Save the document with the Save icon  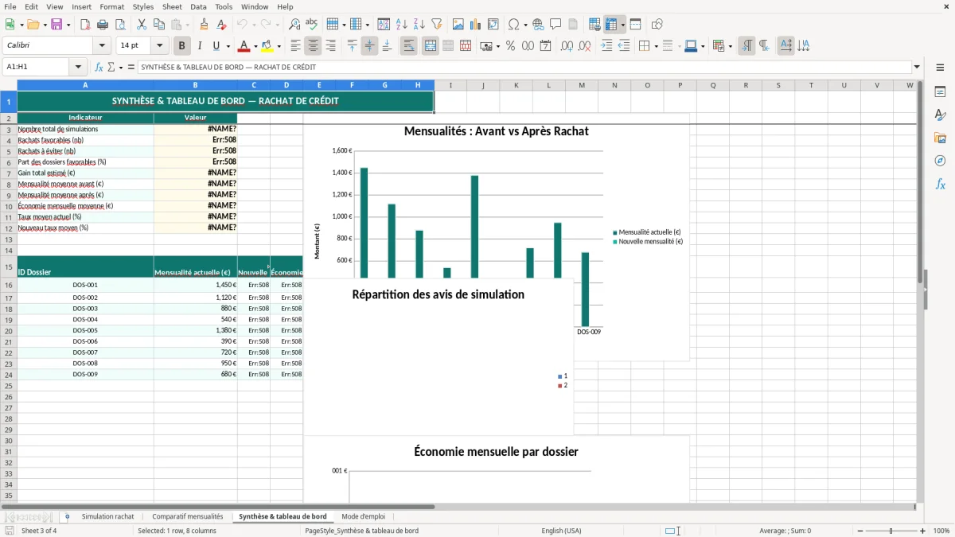pyautogui.click(x=57, y=25)
